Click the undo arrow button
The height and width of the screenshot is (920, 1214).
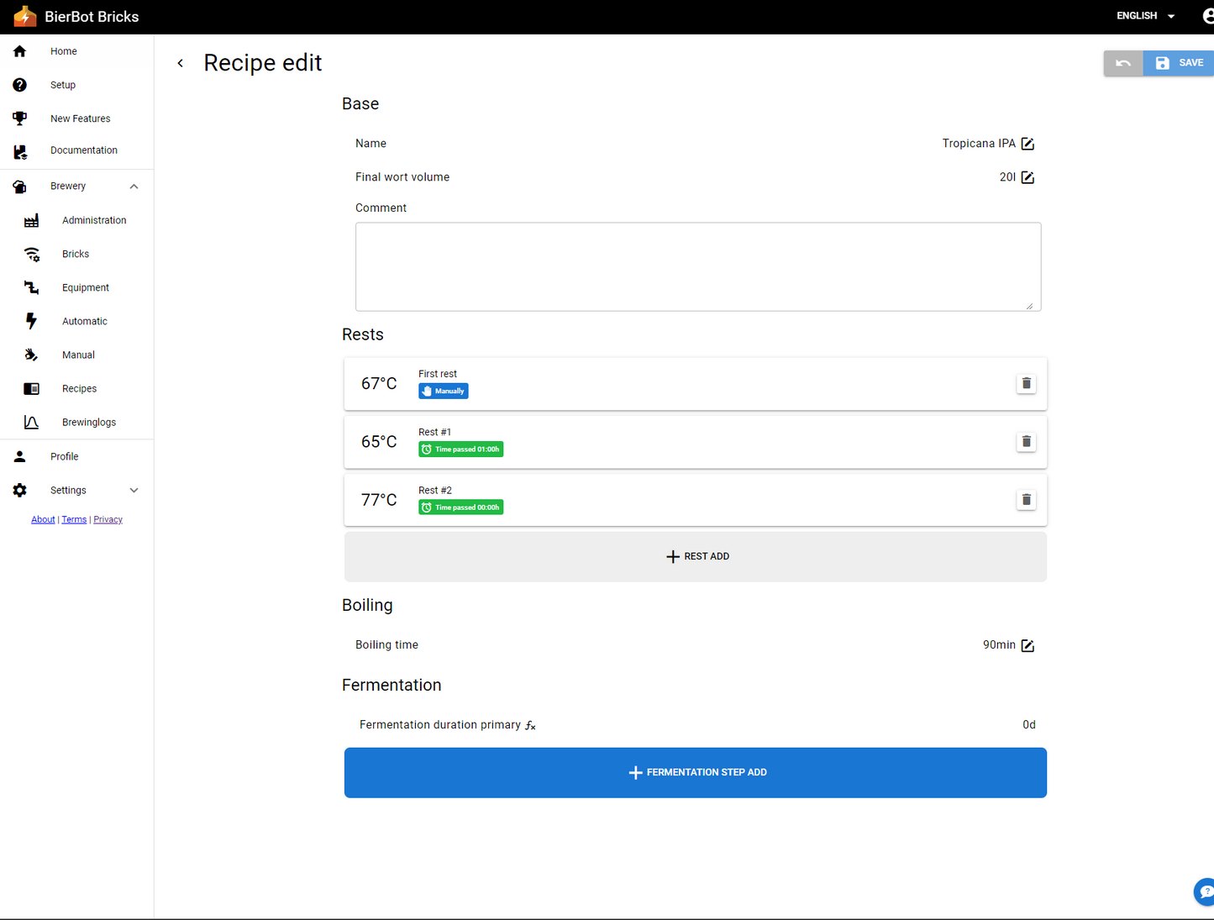1123,63
